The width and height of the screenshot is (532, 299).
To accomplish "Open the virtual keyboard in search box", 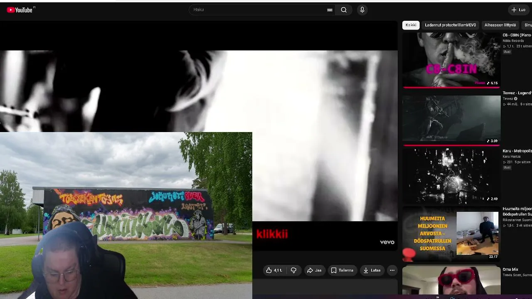I will (x=330, y=10).
